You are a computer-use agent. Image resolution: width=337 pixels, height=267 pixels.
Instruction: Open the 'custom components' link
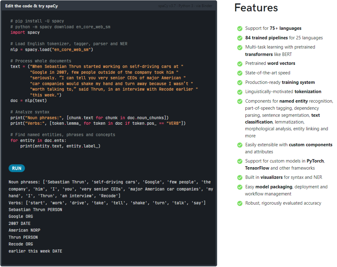[310, 145]
